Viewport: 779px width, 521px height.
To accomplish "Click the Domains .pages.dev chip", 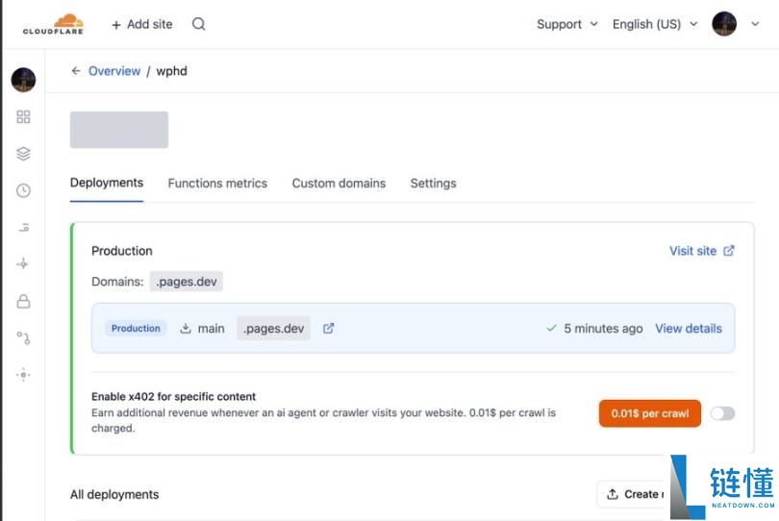I will [x=187, y=282].
